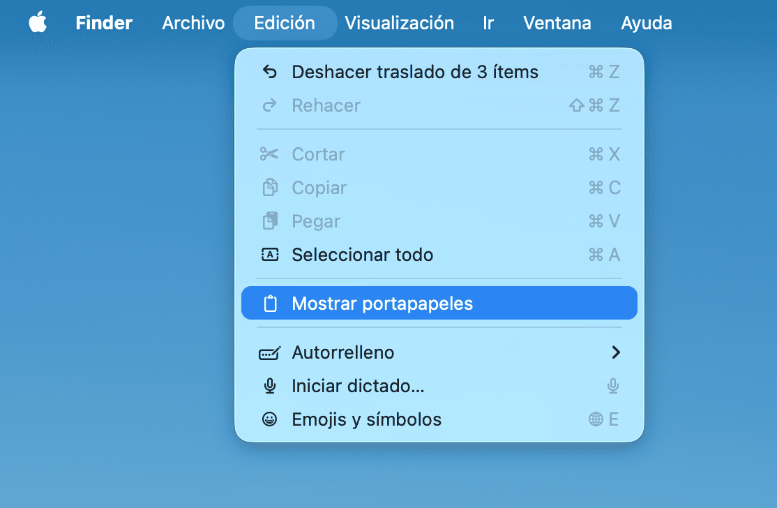Choose Seleccionar todo
This screenshot has width=777, height=508.
363,255
